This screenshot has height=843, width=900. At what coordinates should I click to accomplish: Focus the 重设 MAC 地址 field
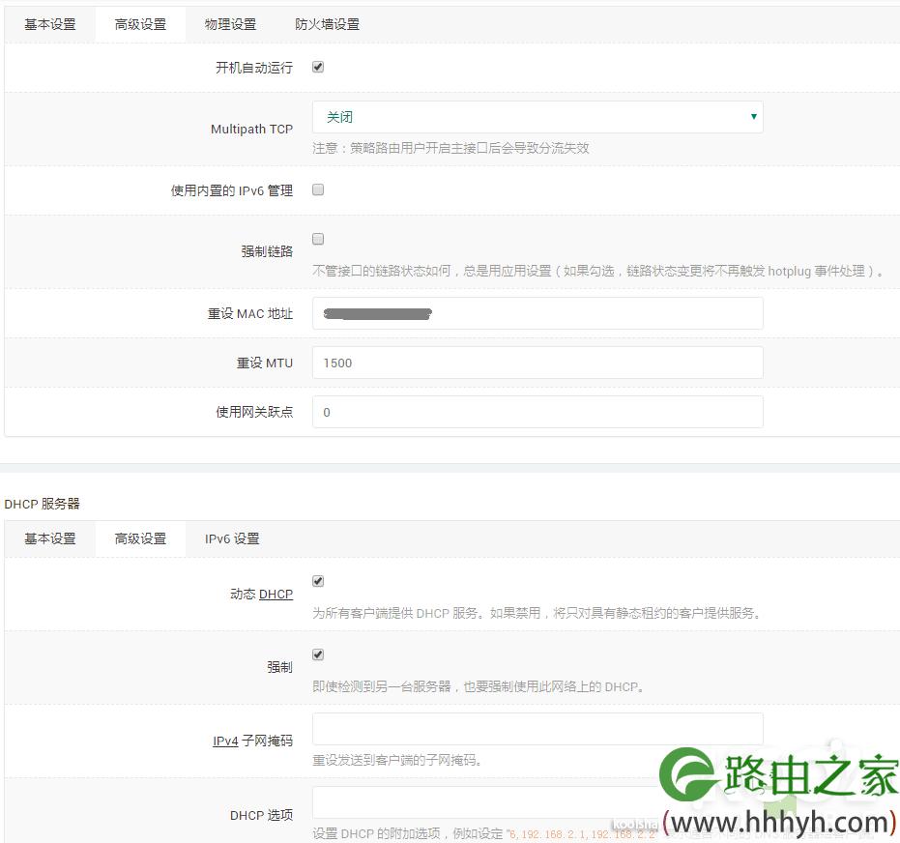(x=537, y=313)
